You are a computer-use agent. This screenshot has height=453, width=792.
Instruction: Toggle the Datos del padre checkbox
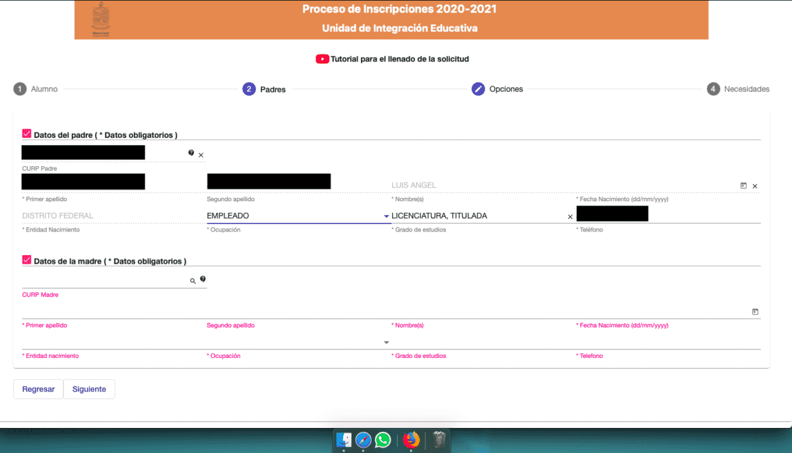[27, 134]
